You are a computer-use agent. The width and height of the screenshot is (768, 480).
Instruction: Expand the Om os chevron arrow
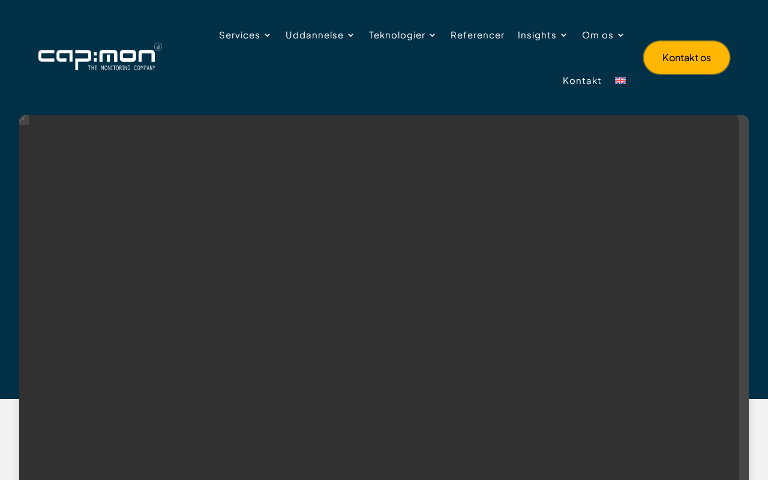pyautogui.click(x=621, y=35)
